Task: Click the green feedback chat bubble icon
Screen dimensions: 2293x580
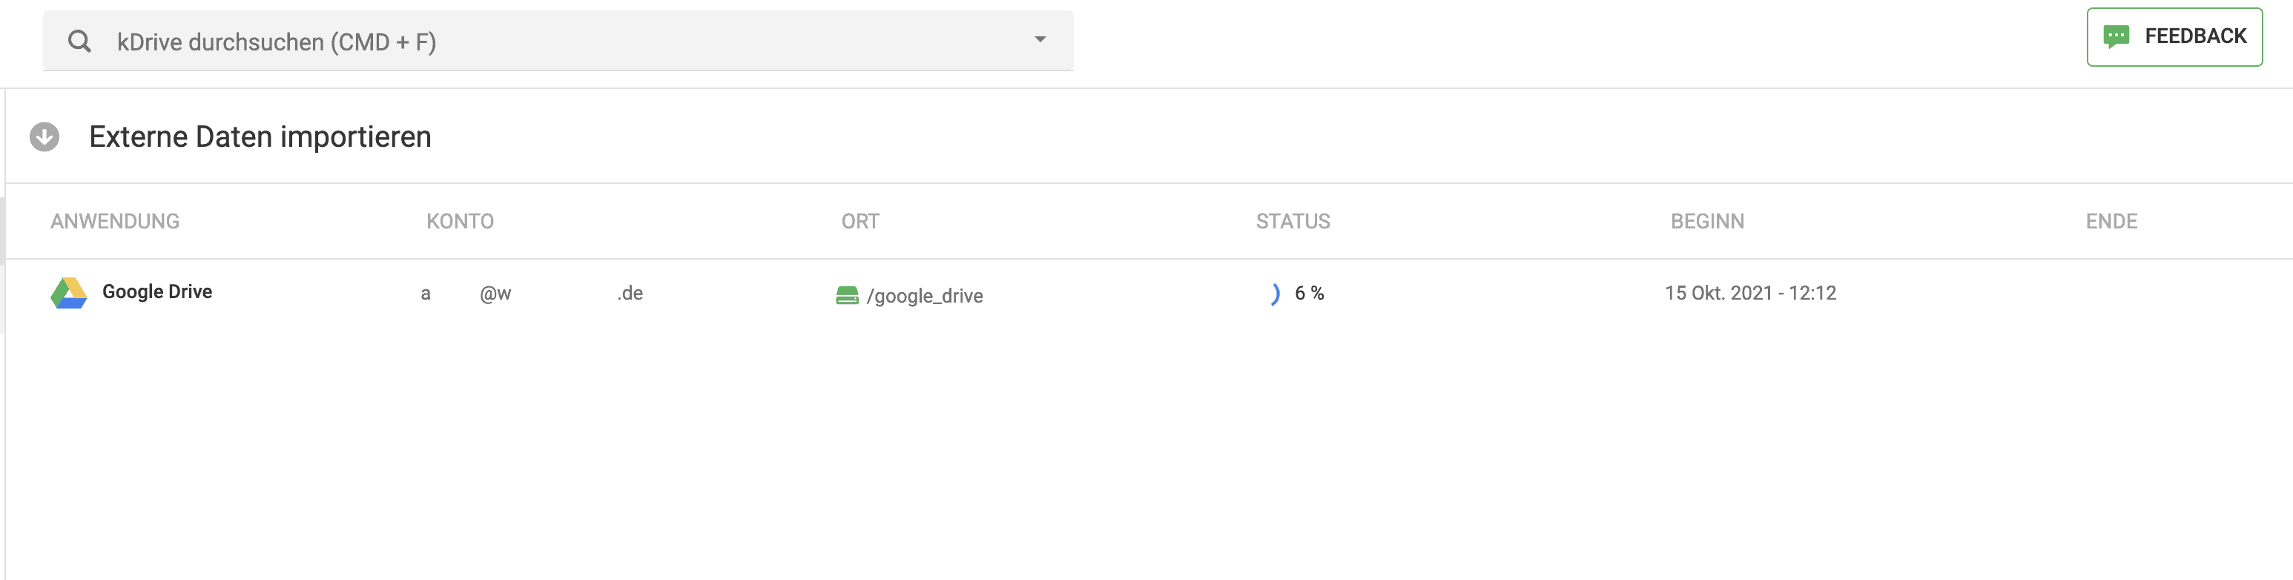Action: point(2116,36)
